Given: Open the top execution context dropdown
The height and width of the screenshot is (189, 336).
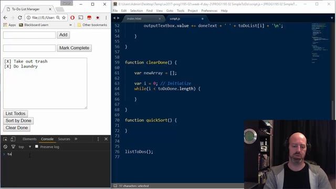Looking at the screenshot, I should [x=25, y=147].
